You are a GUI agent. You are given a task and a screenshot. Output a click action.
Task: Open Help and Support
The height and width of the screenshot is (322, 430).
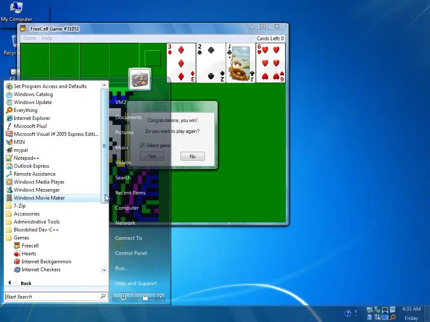click(136, 283)
